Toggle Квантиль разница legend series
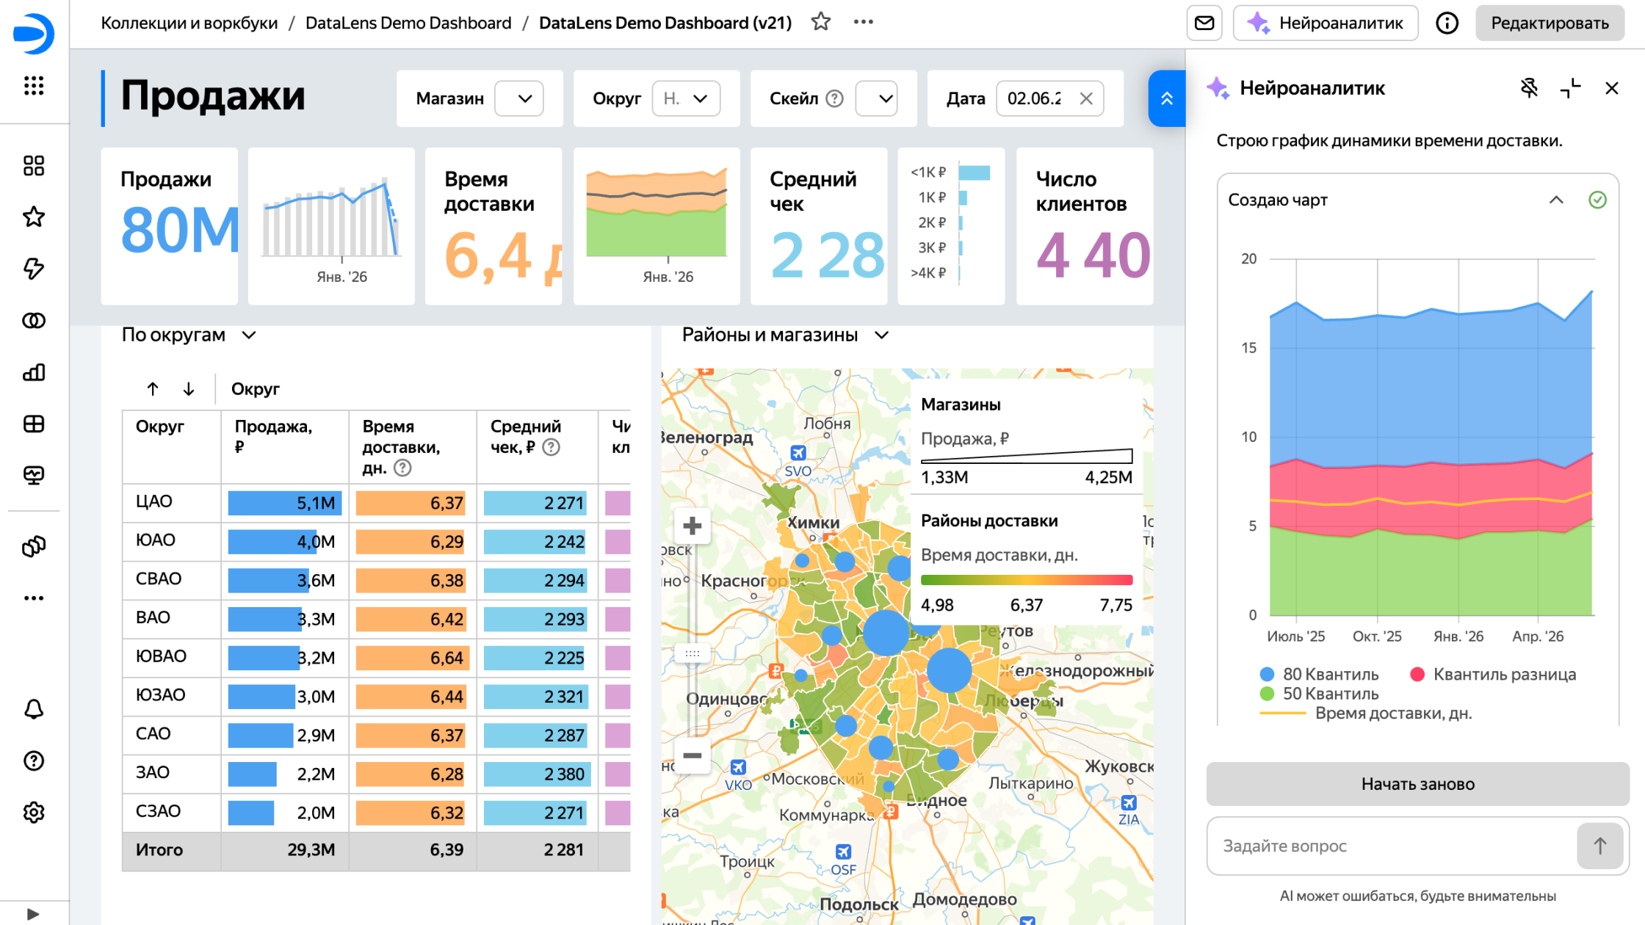The width and height of the screenshot is (1645, 925). [1493, 674]
